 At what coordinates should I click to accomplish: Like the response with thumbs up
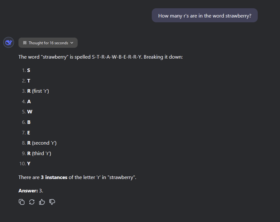(42, 202)
